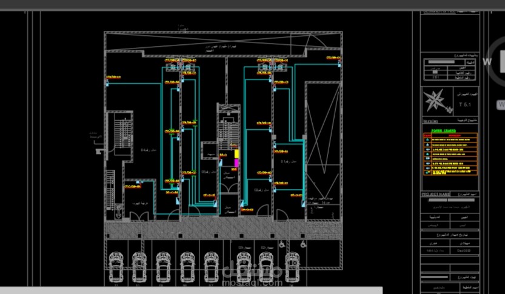Screen dimensions: 505x294
Task: Click the 'Dec2020' date cell in title block
Action: click(x=464, y=250)
